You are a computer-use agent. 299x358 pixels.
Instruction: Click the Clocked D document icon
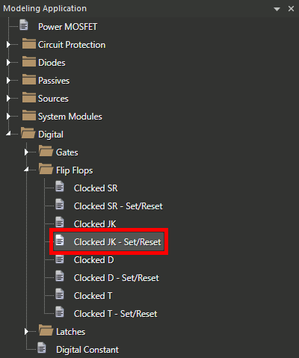click(x=60, y=259)
